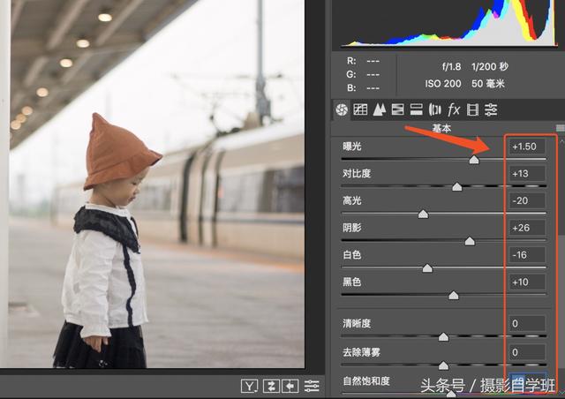Click the 清晰度 label
565x399 pixels.
[357, 323]
